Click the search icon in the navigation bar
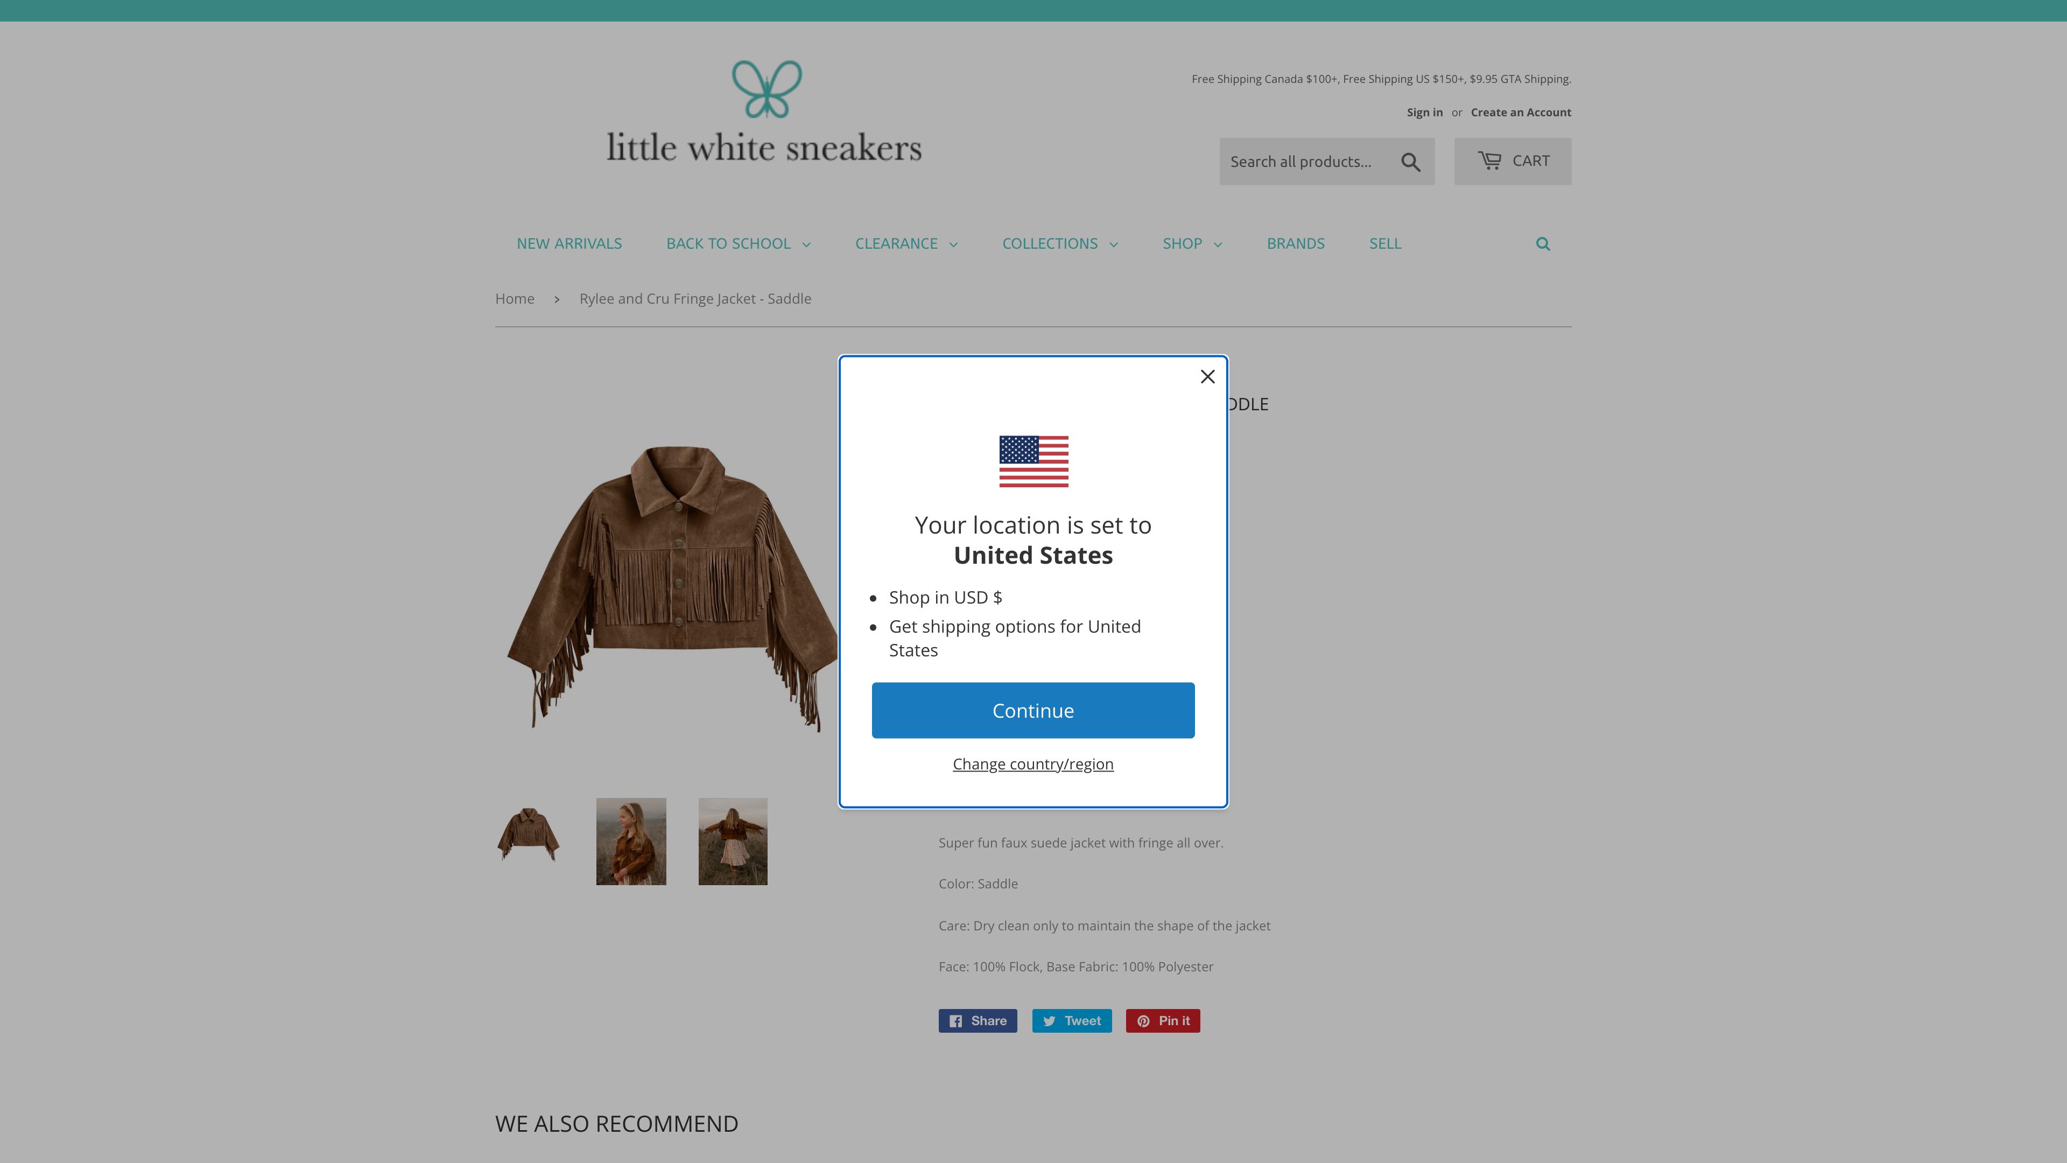Image resolution: width=2067 pixels, height=1163 pixels. pos(1542,244)
